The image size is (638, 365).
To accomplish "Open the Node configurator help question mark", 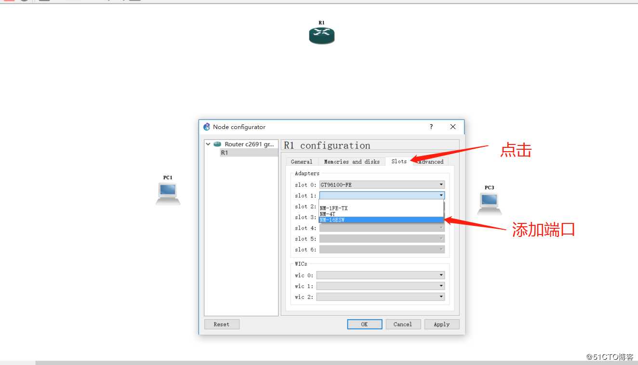I will tap(431, 127).
